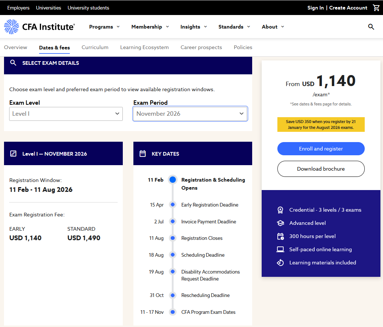Expand the Membership navigation menu
This screenshot has width=383, height=327.
[150, 27]
